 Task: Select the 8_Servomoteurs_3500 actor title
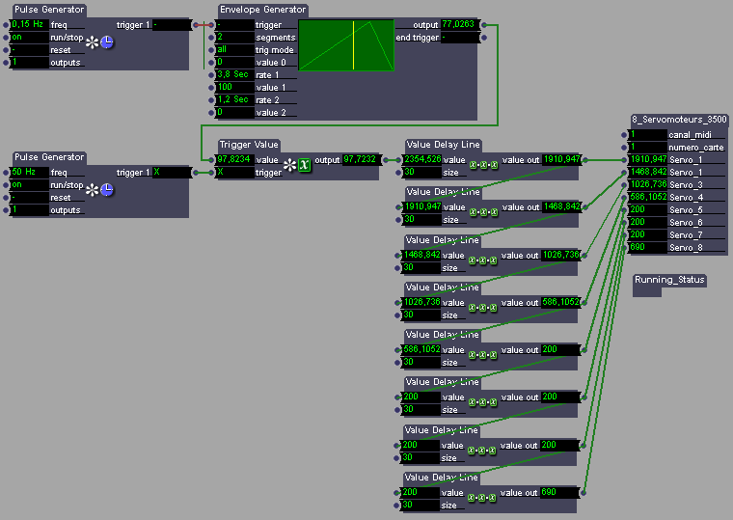tap(679, 120)
